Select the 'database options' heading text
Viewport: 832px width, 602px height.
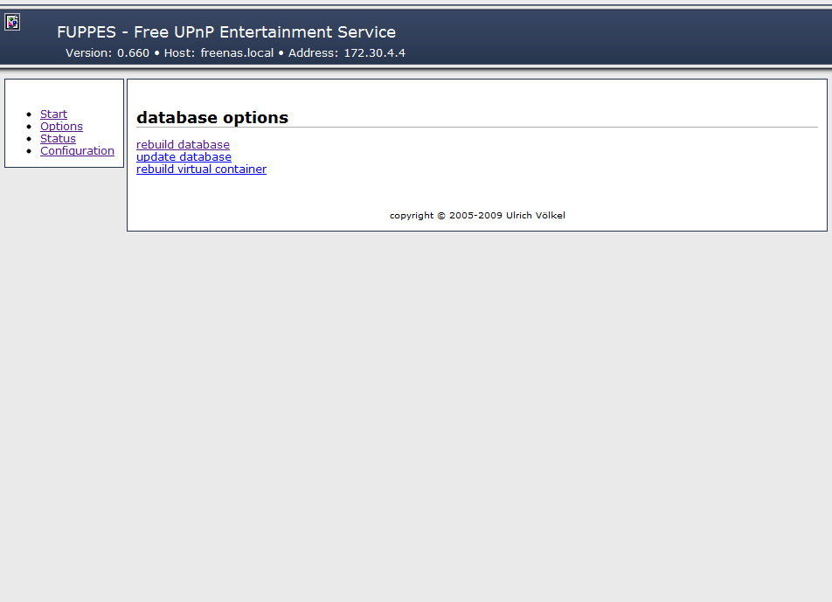coord(212,117)
